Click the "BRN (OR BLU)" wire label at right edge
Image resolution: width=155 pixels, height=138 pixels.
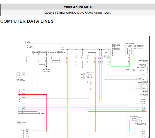click(141, 103)
